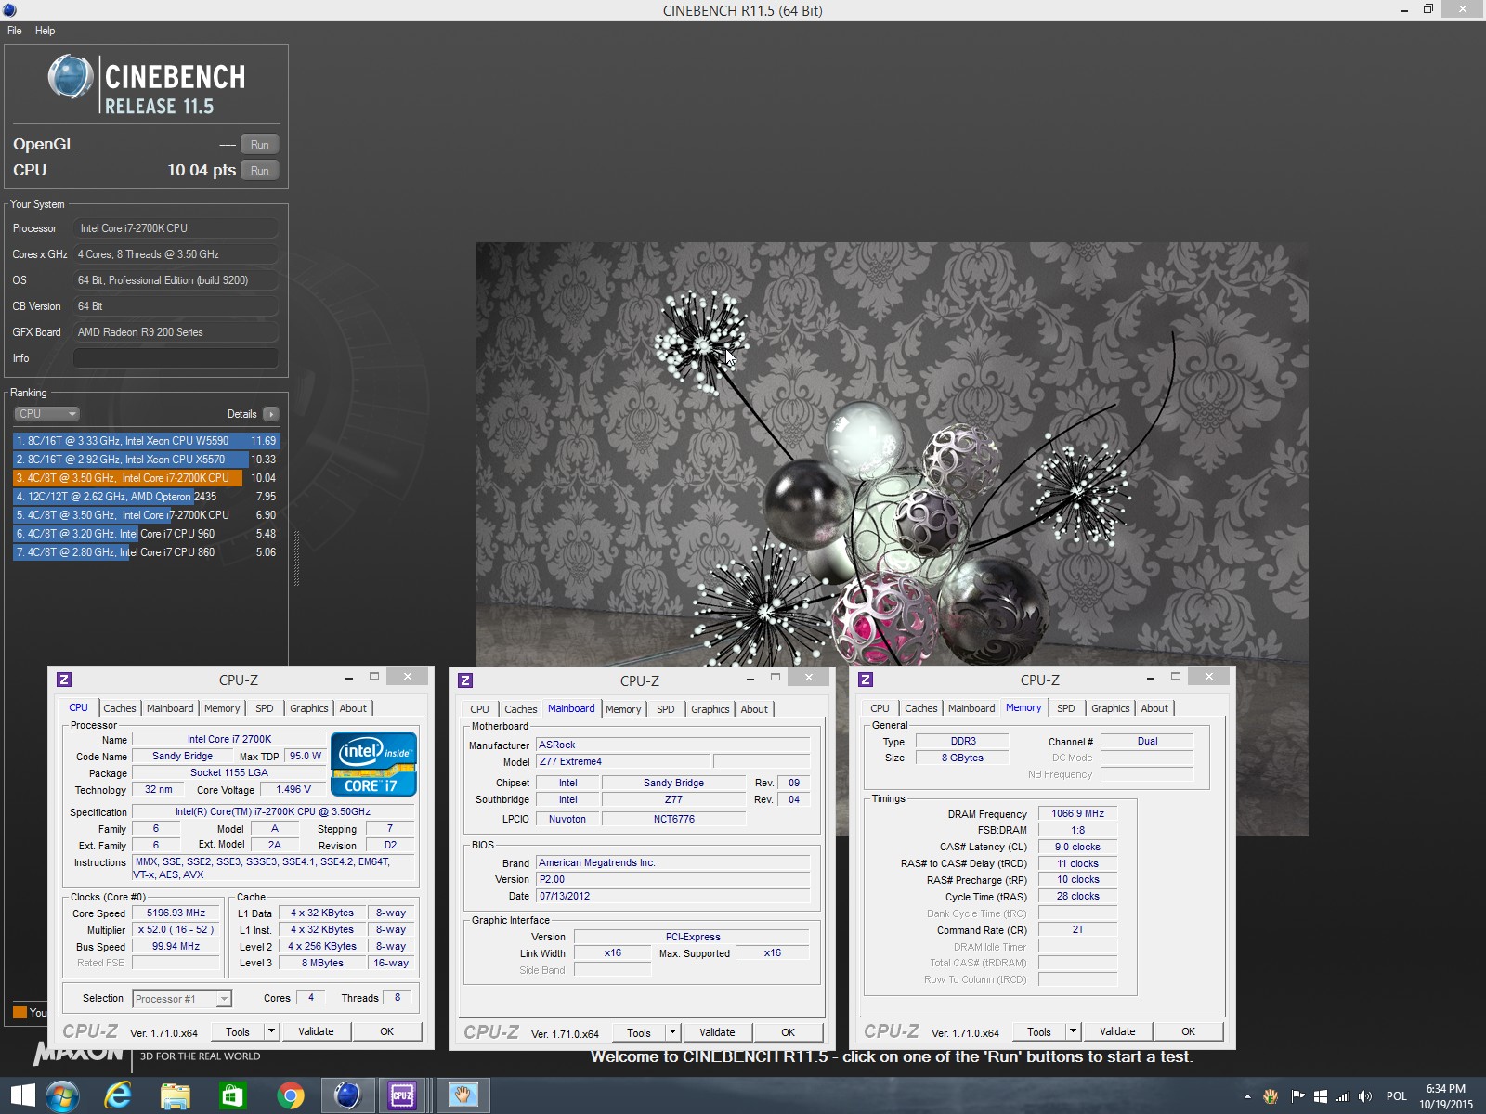Viewport: 1486px width, 1114px height.
Task: Switch to Cinebench taskbar icon
Action: tap(346, 1096)
